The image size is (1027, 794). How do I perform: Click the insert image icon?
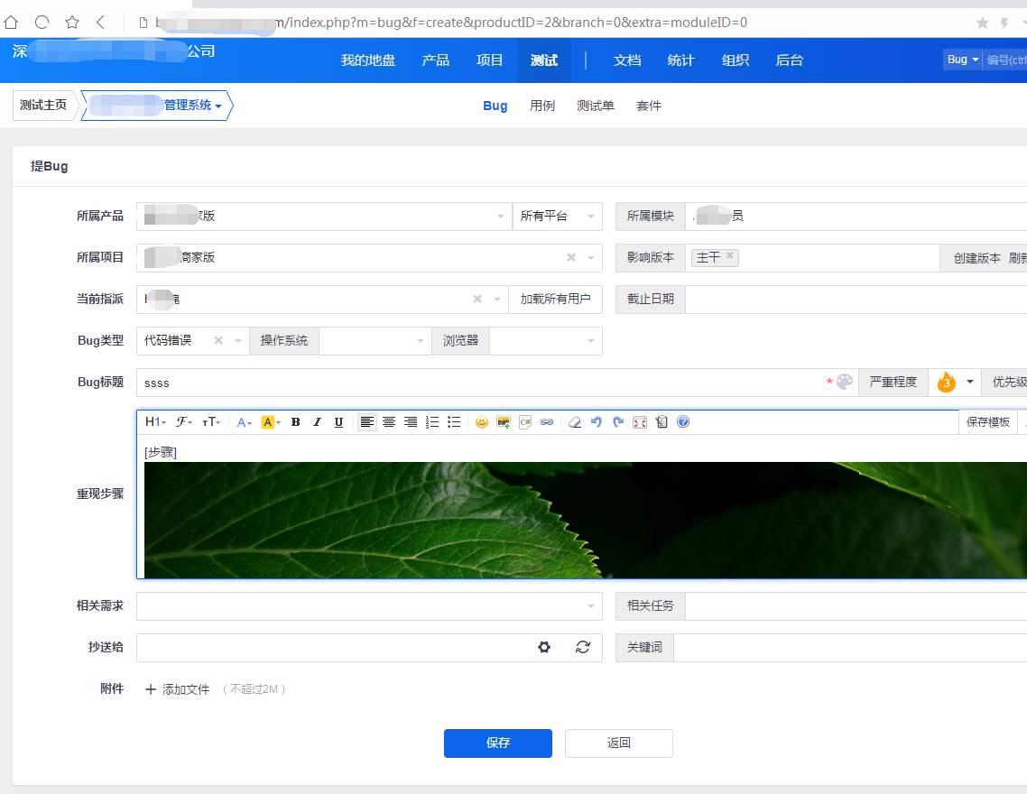pos(504,422)
